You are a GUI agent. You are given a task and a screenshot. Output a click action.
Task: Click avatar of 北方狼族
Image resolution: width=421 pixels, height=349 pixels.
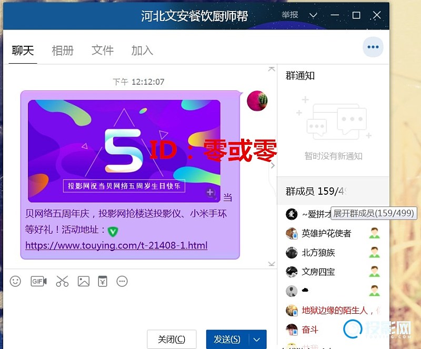pyautogui.click(x=292, y=253)
